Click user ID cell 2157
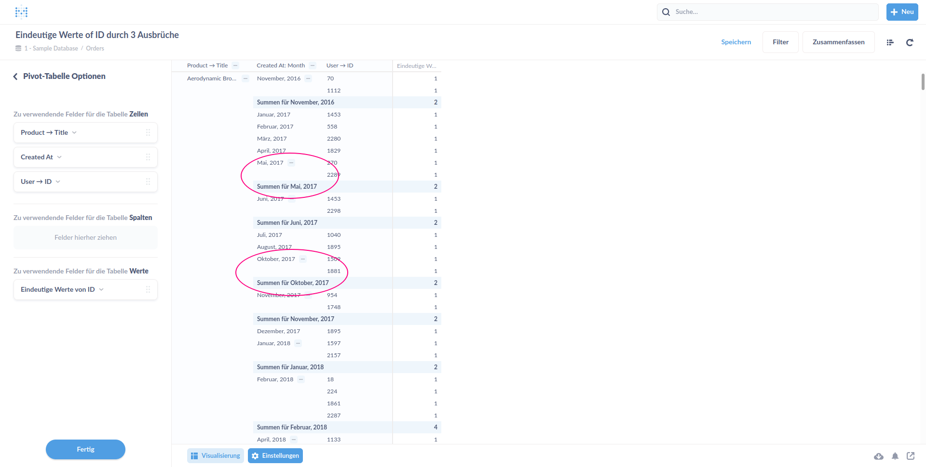Image resolution: width=926 pixels, height=467 pixels. 334,355
